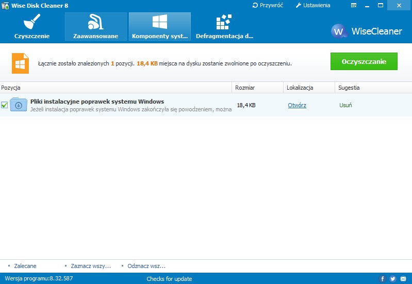Click the Lokalizacja column header

coord(309,88)
